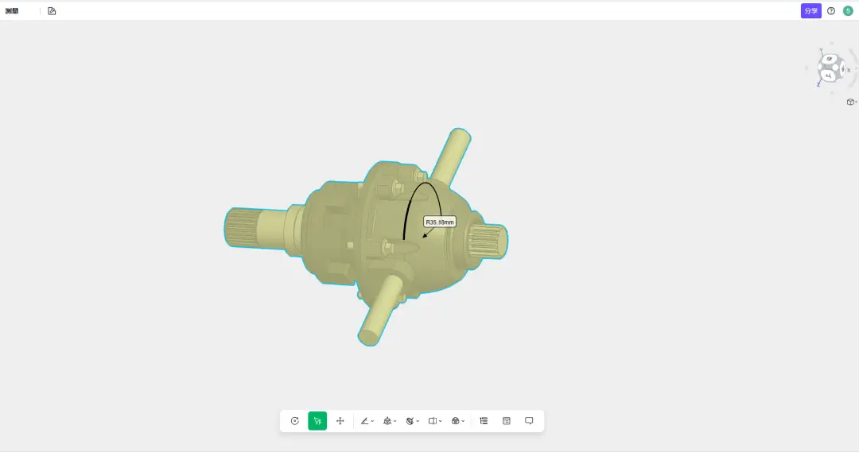Select the green pointer selection tool
859x452 pixels.
[x=317, y=421]
